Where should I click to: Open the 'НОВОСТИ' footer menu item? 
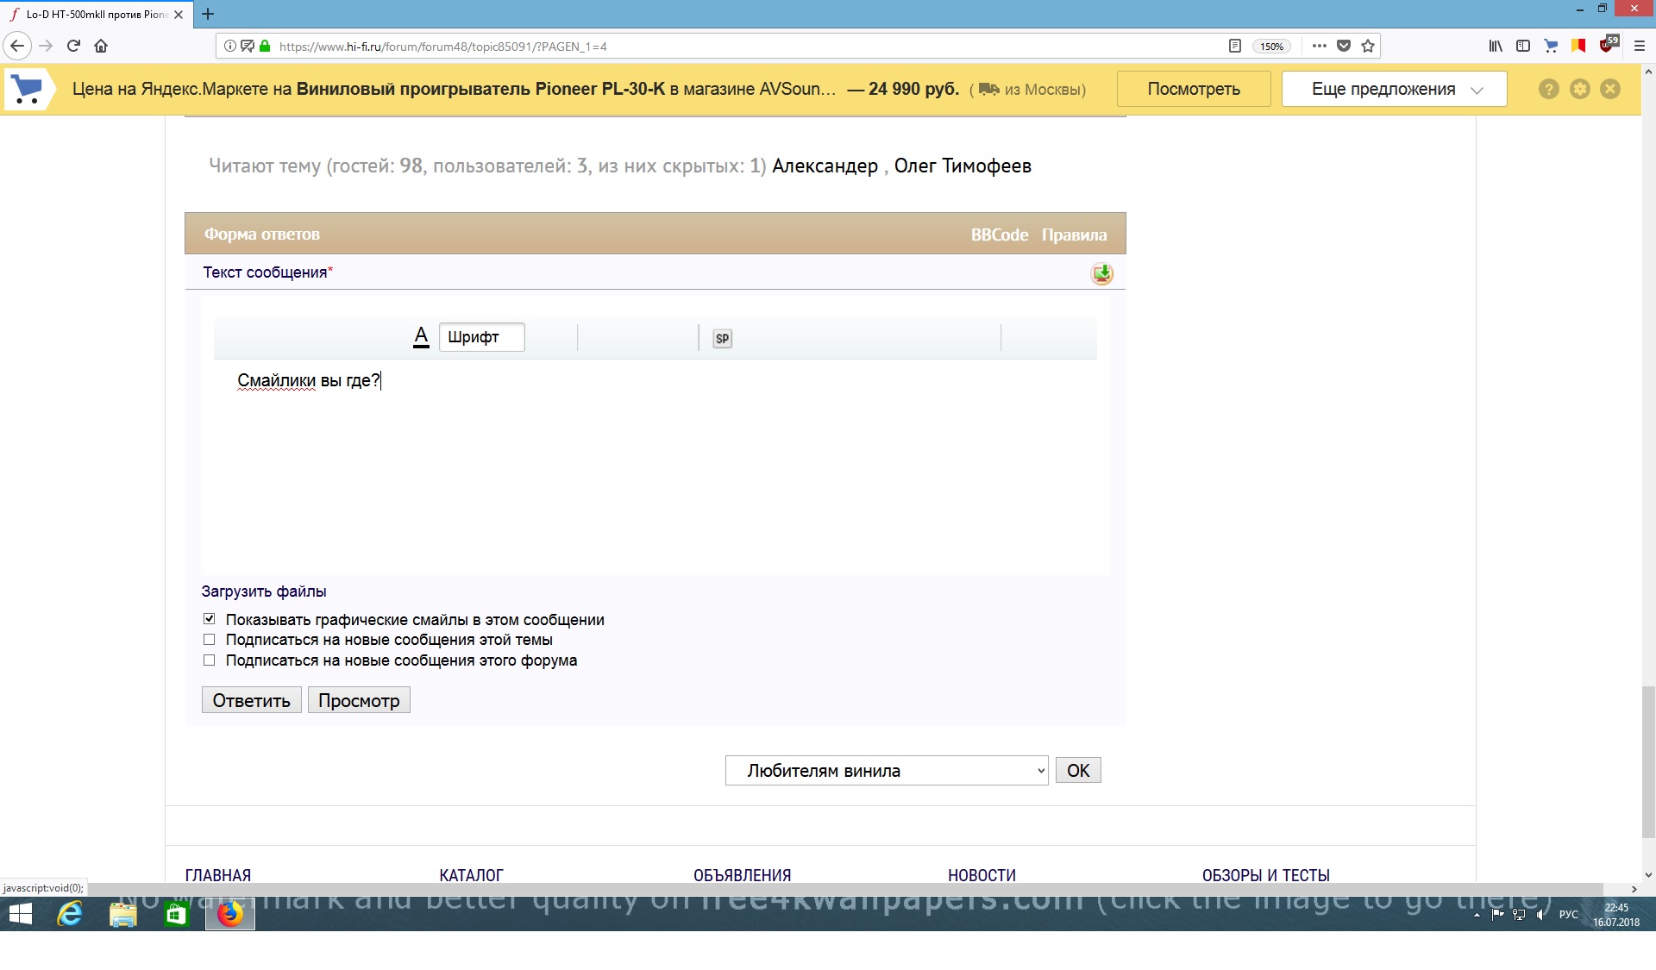click(982, 874)
